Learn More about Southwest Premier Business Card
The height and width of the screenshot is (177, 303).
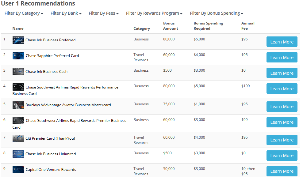(282, 122)
